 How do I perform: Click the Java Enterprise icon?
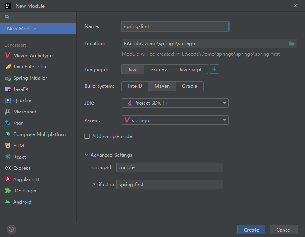[8, 67]
